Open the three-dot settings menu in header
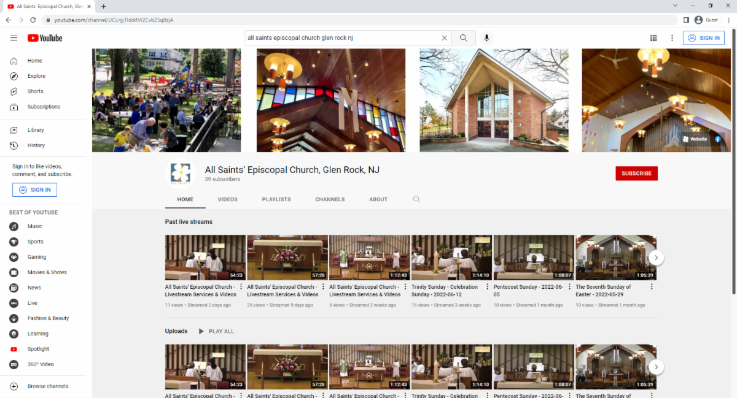Viewport: 737px width, 398px height. (x=672, y=38)
